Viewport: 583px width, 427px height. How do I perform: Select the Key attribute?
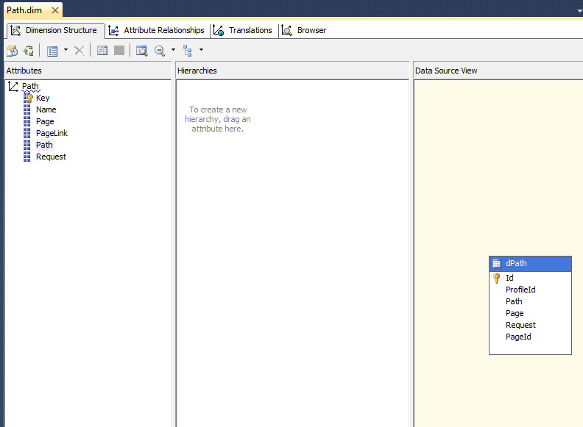(x=43, y=98)
